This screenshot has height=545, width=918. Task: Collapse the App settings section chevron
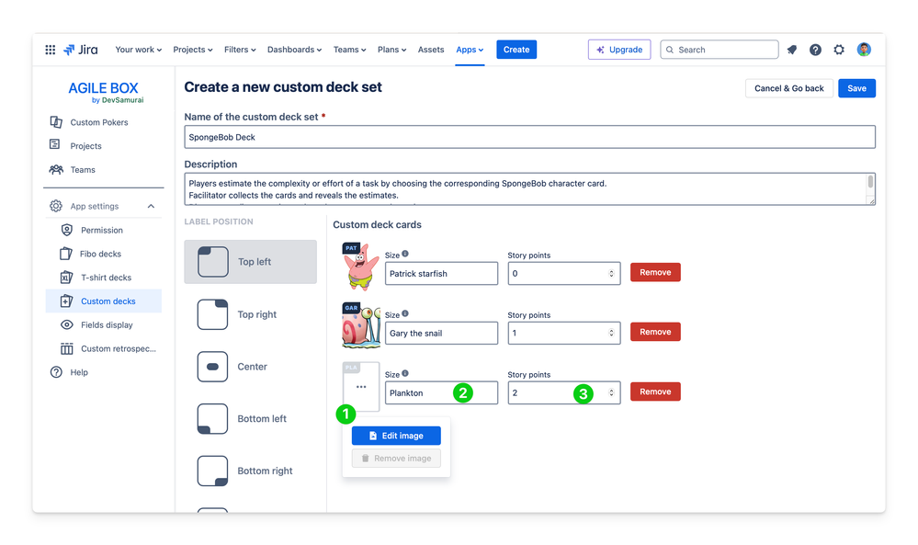click(x=151, y=206)
